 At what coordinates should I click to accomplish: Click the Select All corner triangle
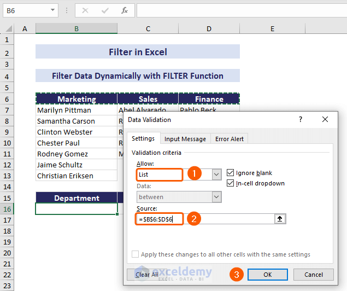(x=8, y=29)
